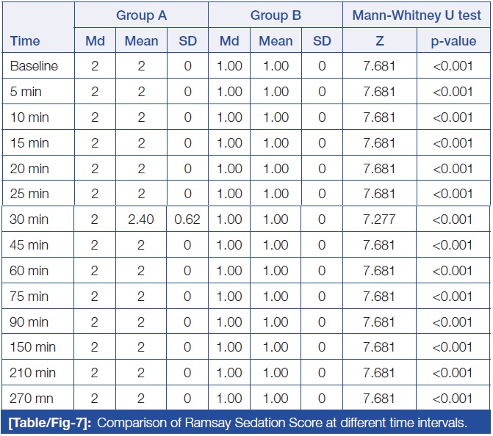The width and height of the screenshot is (493, 436).
Task: Click the Z column header
Action: 379,41
